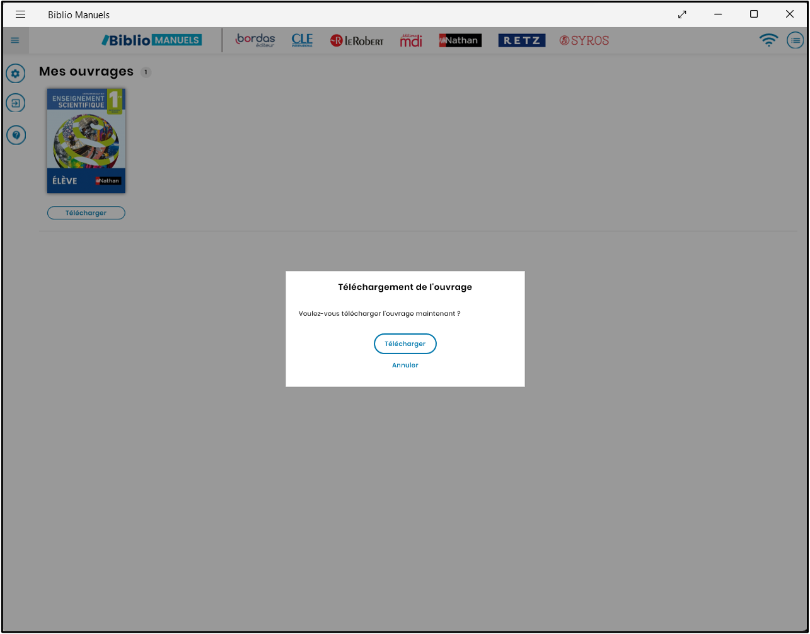Select the Enseignement Scientifique book cover

86,140
